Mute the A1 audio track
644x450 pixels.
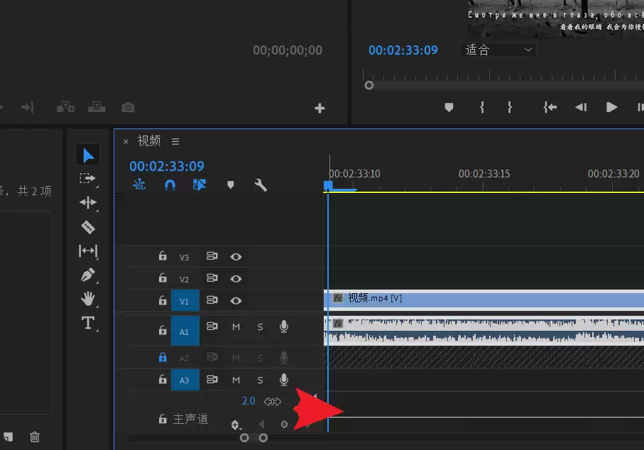click(x=236, y=326)
